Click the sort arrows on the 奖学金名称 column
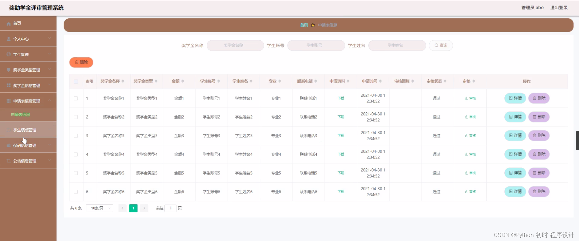Viewport: 579px width, 241px height. point(123,81)
